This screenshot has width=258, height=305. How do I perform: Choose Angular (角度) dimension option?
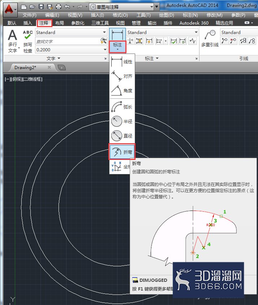coord(122,90)
